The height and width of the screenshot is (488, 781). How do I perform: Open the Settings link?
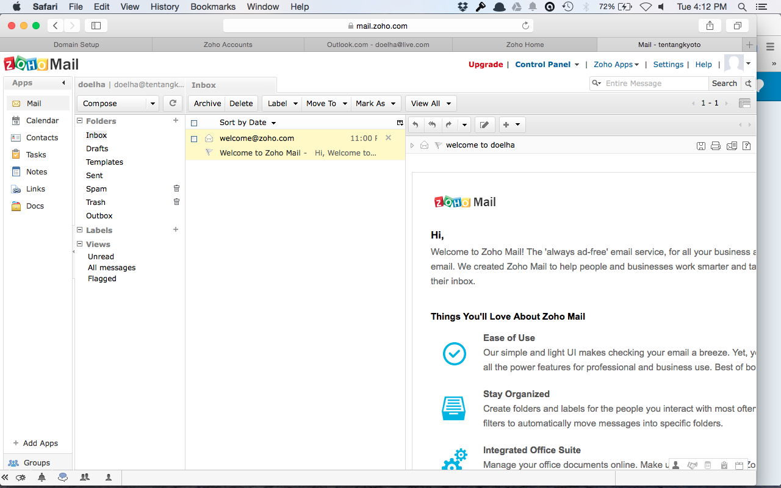(668, 65)
